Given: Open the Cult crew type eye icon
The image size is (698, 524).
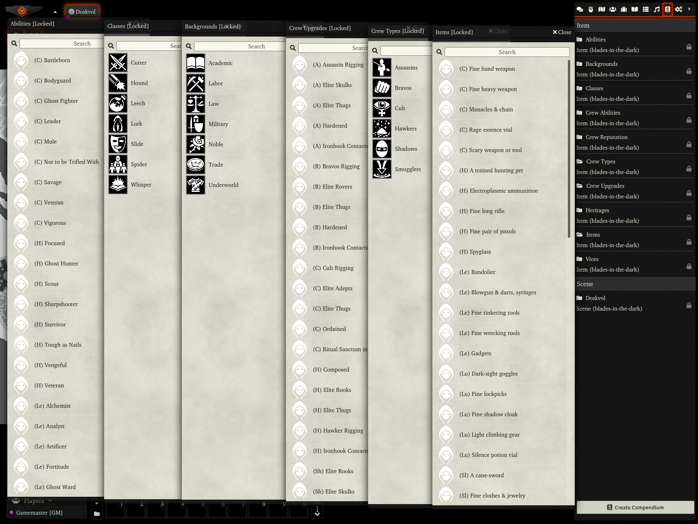Looking at the screenshot, I should pos(382,108).
